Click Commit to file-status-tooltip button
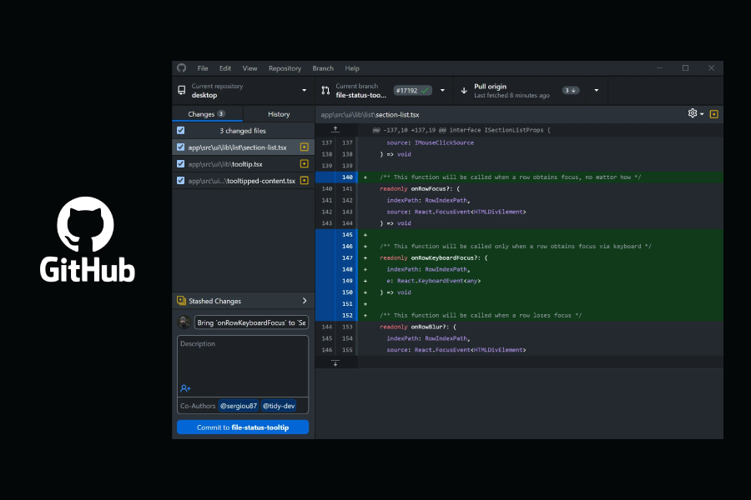Screen dimensions: 751x500 click(x=243, y=427)
